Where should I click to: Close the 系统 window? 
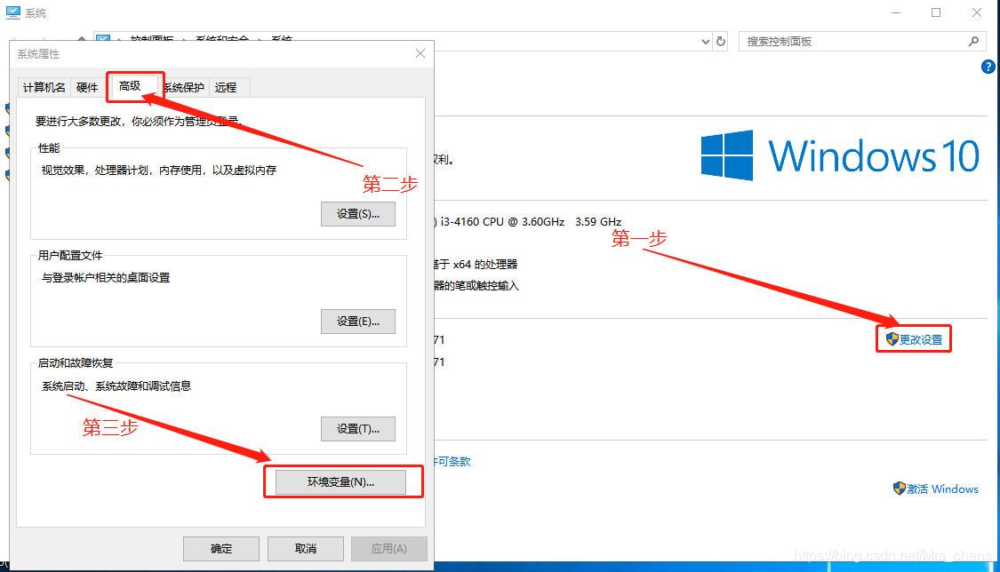[x=976, y=12]
